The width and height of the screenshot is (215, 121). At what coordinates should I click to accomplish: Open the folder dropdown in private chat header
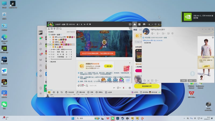click(164, 33)
